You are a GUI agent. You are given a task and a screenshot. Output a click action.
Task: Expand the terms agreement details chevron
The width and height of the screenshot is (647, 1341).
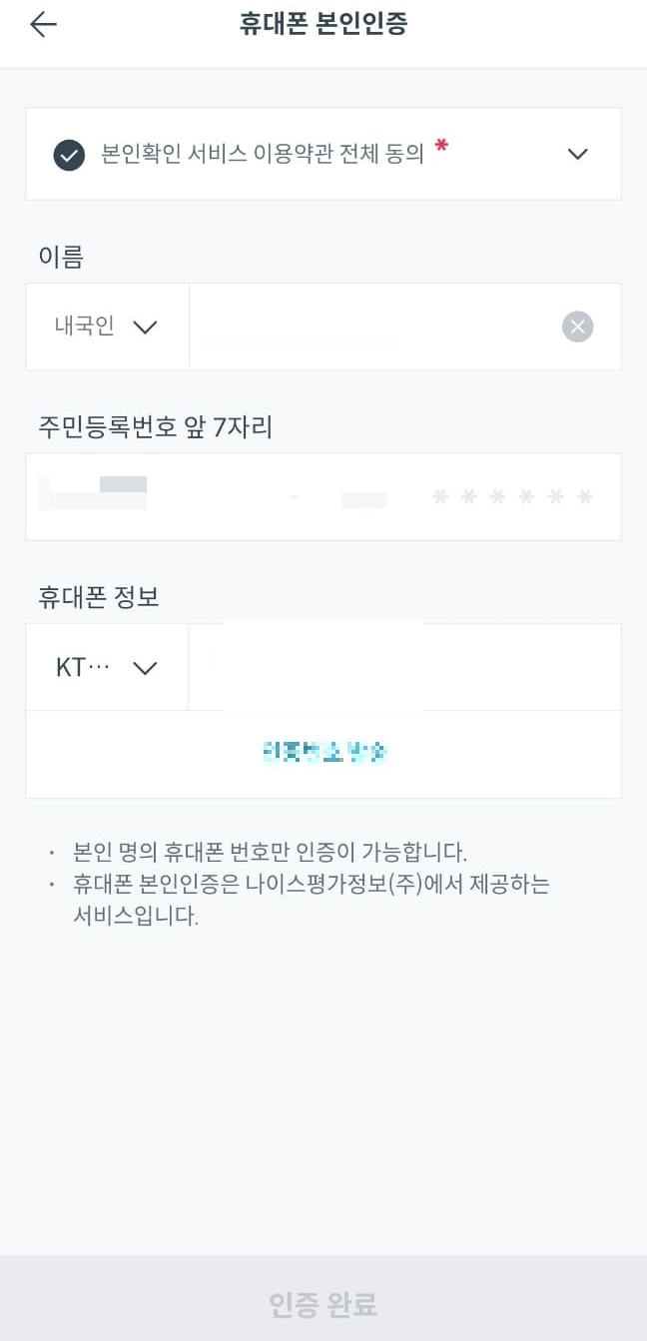coord(577,155)
